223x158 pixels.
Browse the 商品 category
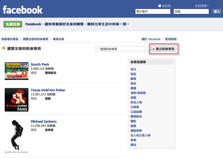133,74
